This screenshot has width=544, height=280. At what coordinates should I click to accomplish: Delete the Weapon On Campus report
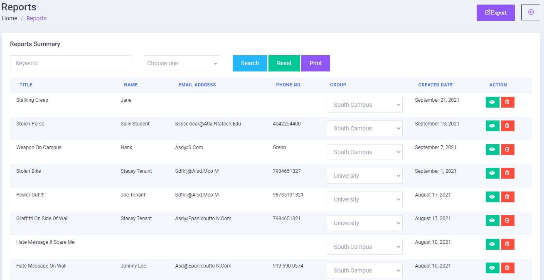pyautogui.click(x=507, y=149)
